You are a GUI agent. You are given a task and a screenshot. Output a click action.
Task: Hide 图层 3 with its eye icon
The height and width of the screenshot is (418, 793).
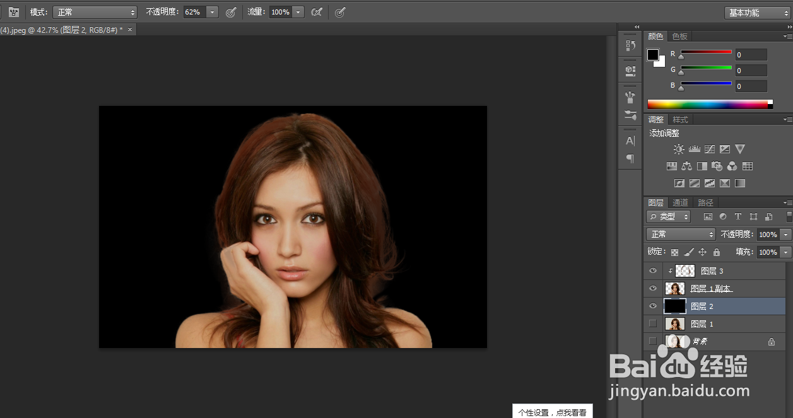(653, 271)
